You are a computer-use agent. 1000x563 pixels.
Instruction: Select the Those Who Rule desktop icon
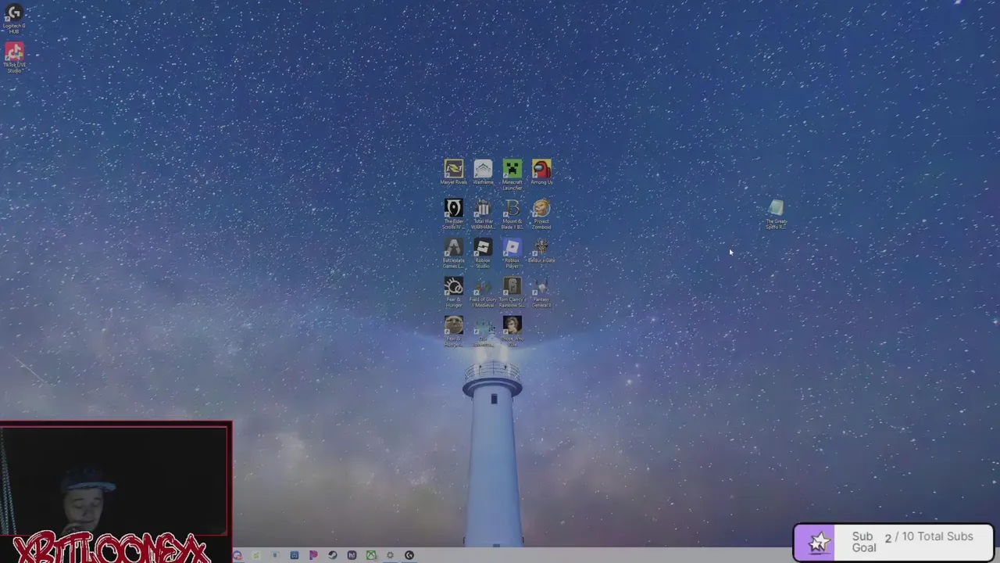[x=512, y=331]
